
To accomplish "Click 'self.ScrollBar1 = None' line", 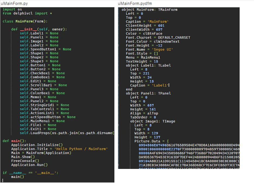I will 43,85.
